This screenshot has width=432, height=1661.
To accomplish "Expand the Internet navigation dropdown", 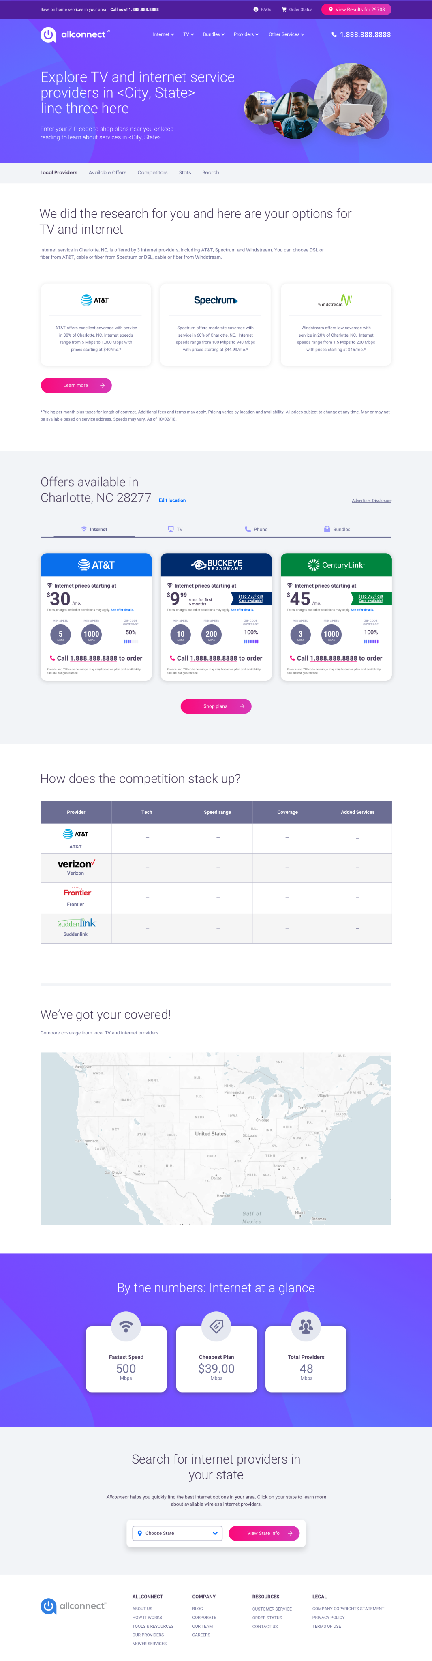I will click(x=163, y=35).
